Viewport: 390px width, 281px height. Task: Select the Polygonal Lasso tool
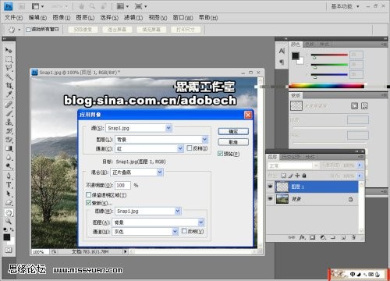pyautogui.click(x=9, y=68)
